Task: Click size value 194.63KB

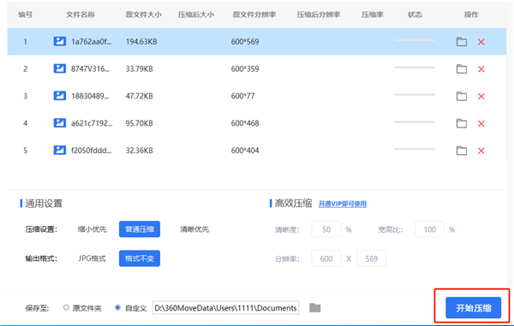Action: point(141,42)
